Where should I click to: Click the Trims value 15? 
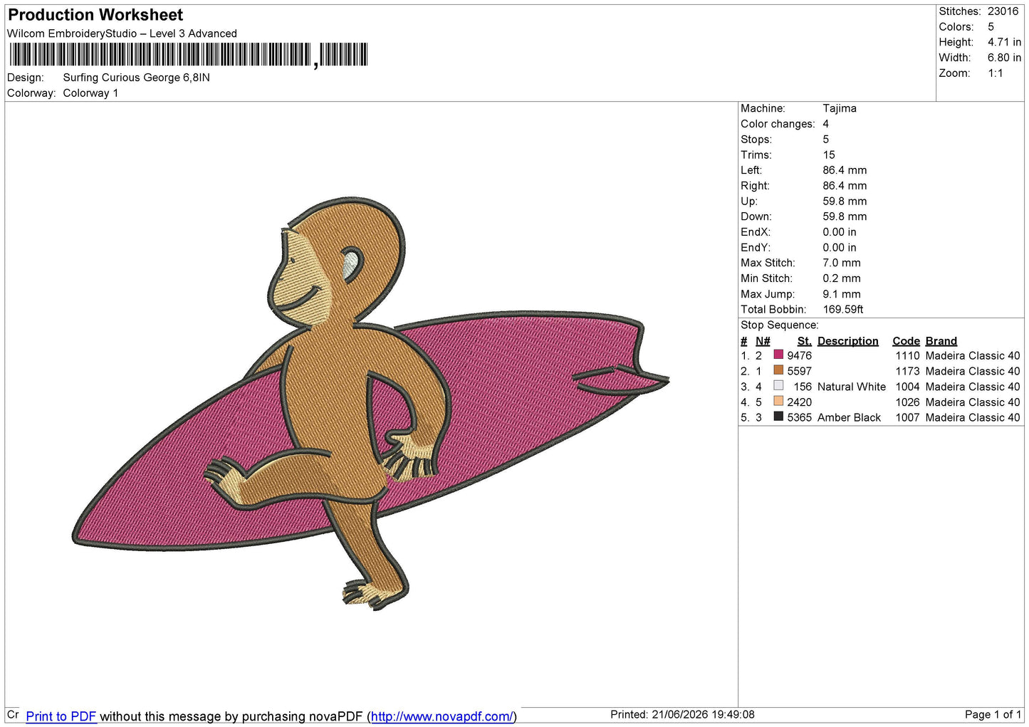coord(828,155)
